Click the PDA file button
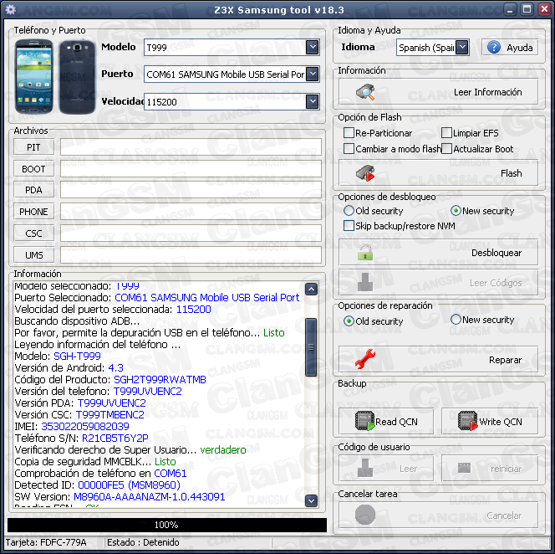The height and width of the screenshot is (554, 555). point(33,190)
